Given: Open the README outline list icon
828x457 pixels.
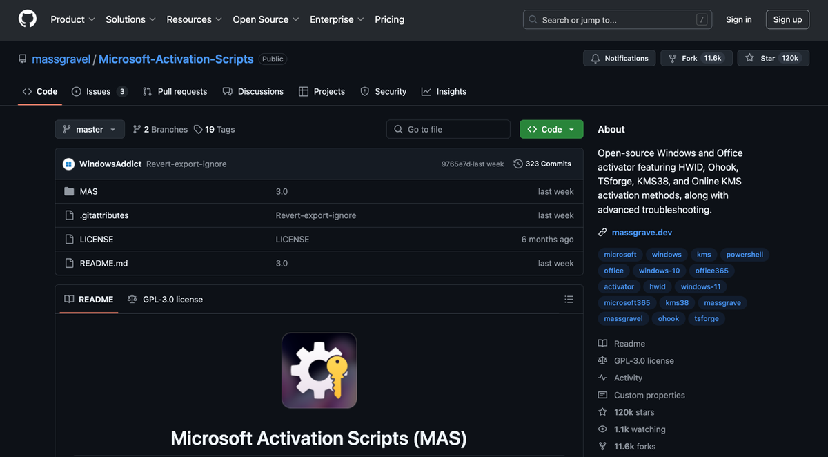Looking at the screenshot, I should coord(569,300).
